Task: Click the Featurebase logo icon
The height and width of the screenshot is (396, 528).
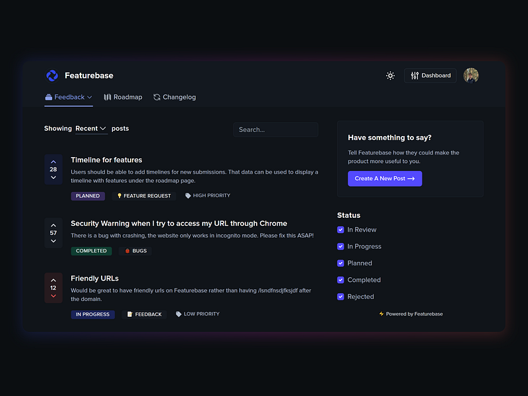Action: tap(51, 75)
